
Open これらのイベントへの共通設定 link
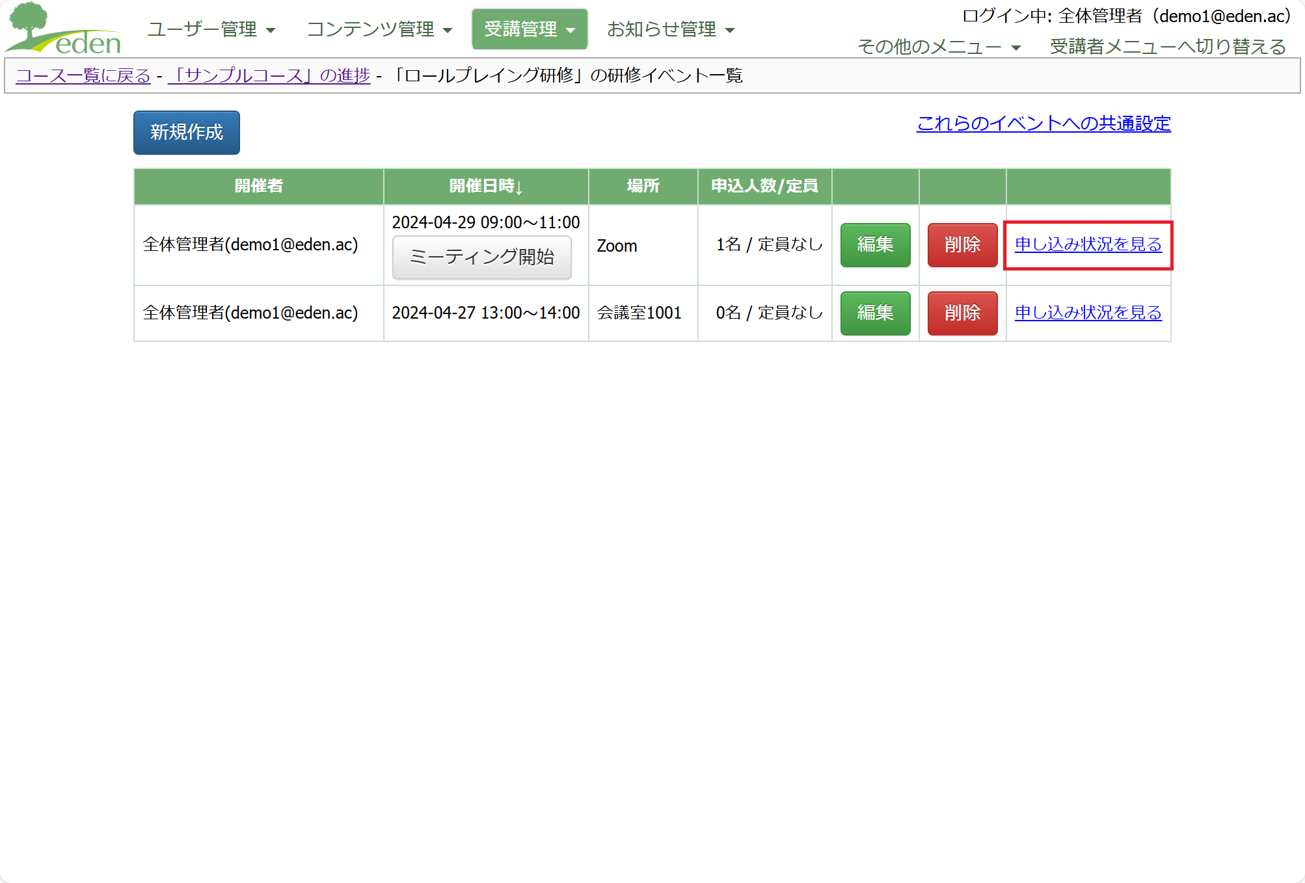coord(1043,124)
